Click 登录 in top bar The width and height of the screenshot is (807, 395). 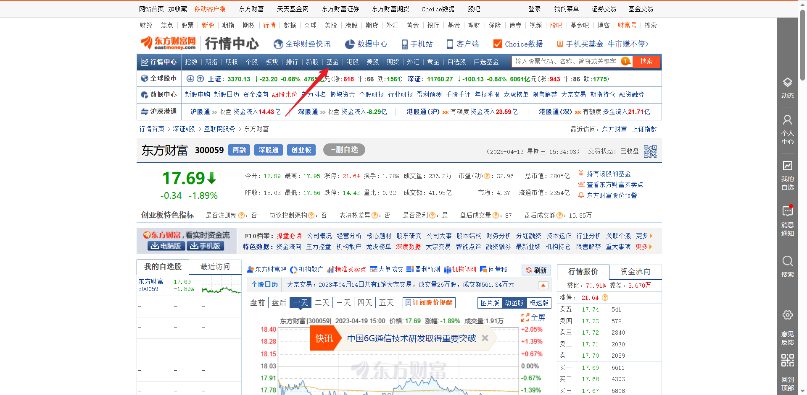click(535, 9)
